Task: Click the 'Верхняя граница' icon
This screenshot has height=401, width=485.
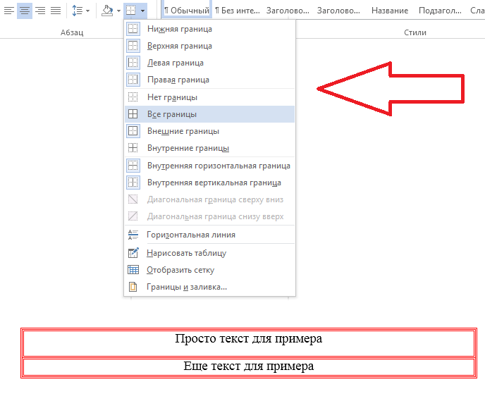Action: [133, 46]
